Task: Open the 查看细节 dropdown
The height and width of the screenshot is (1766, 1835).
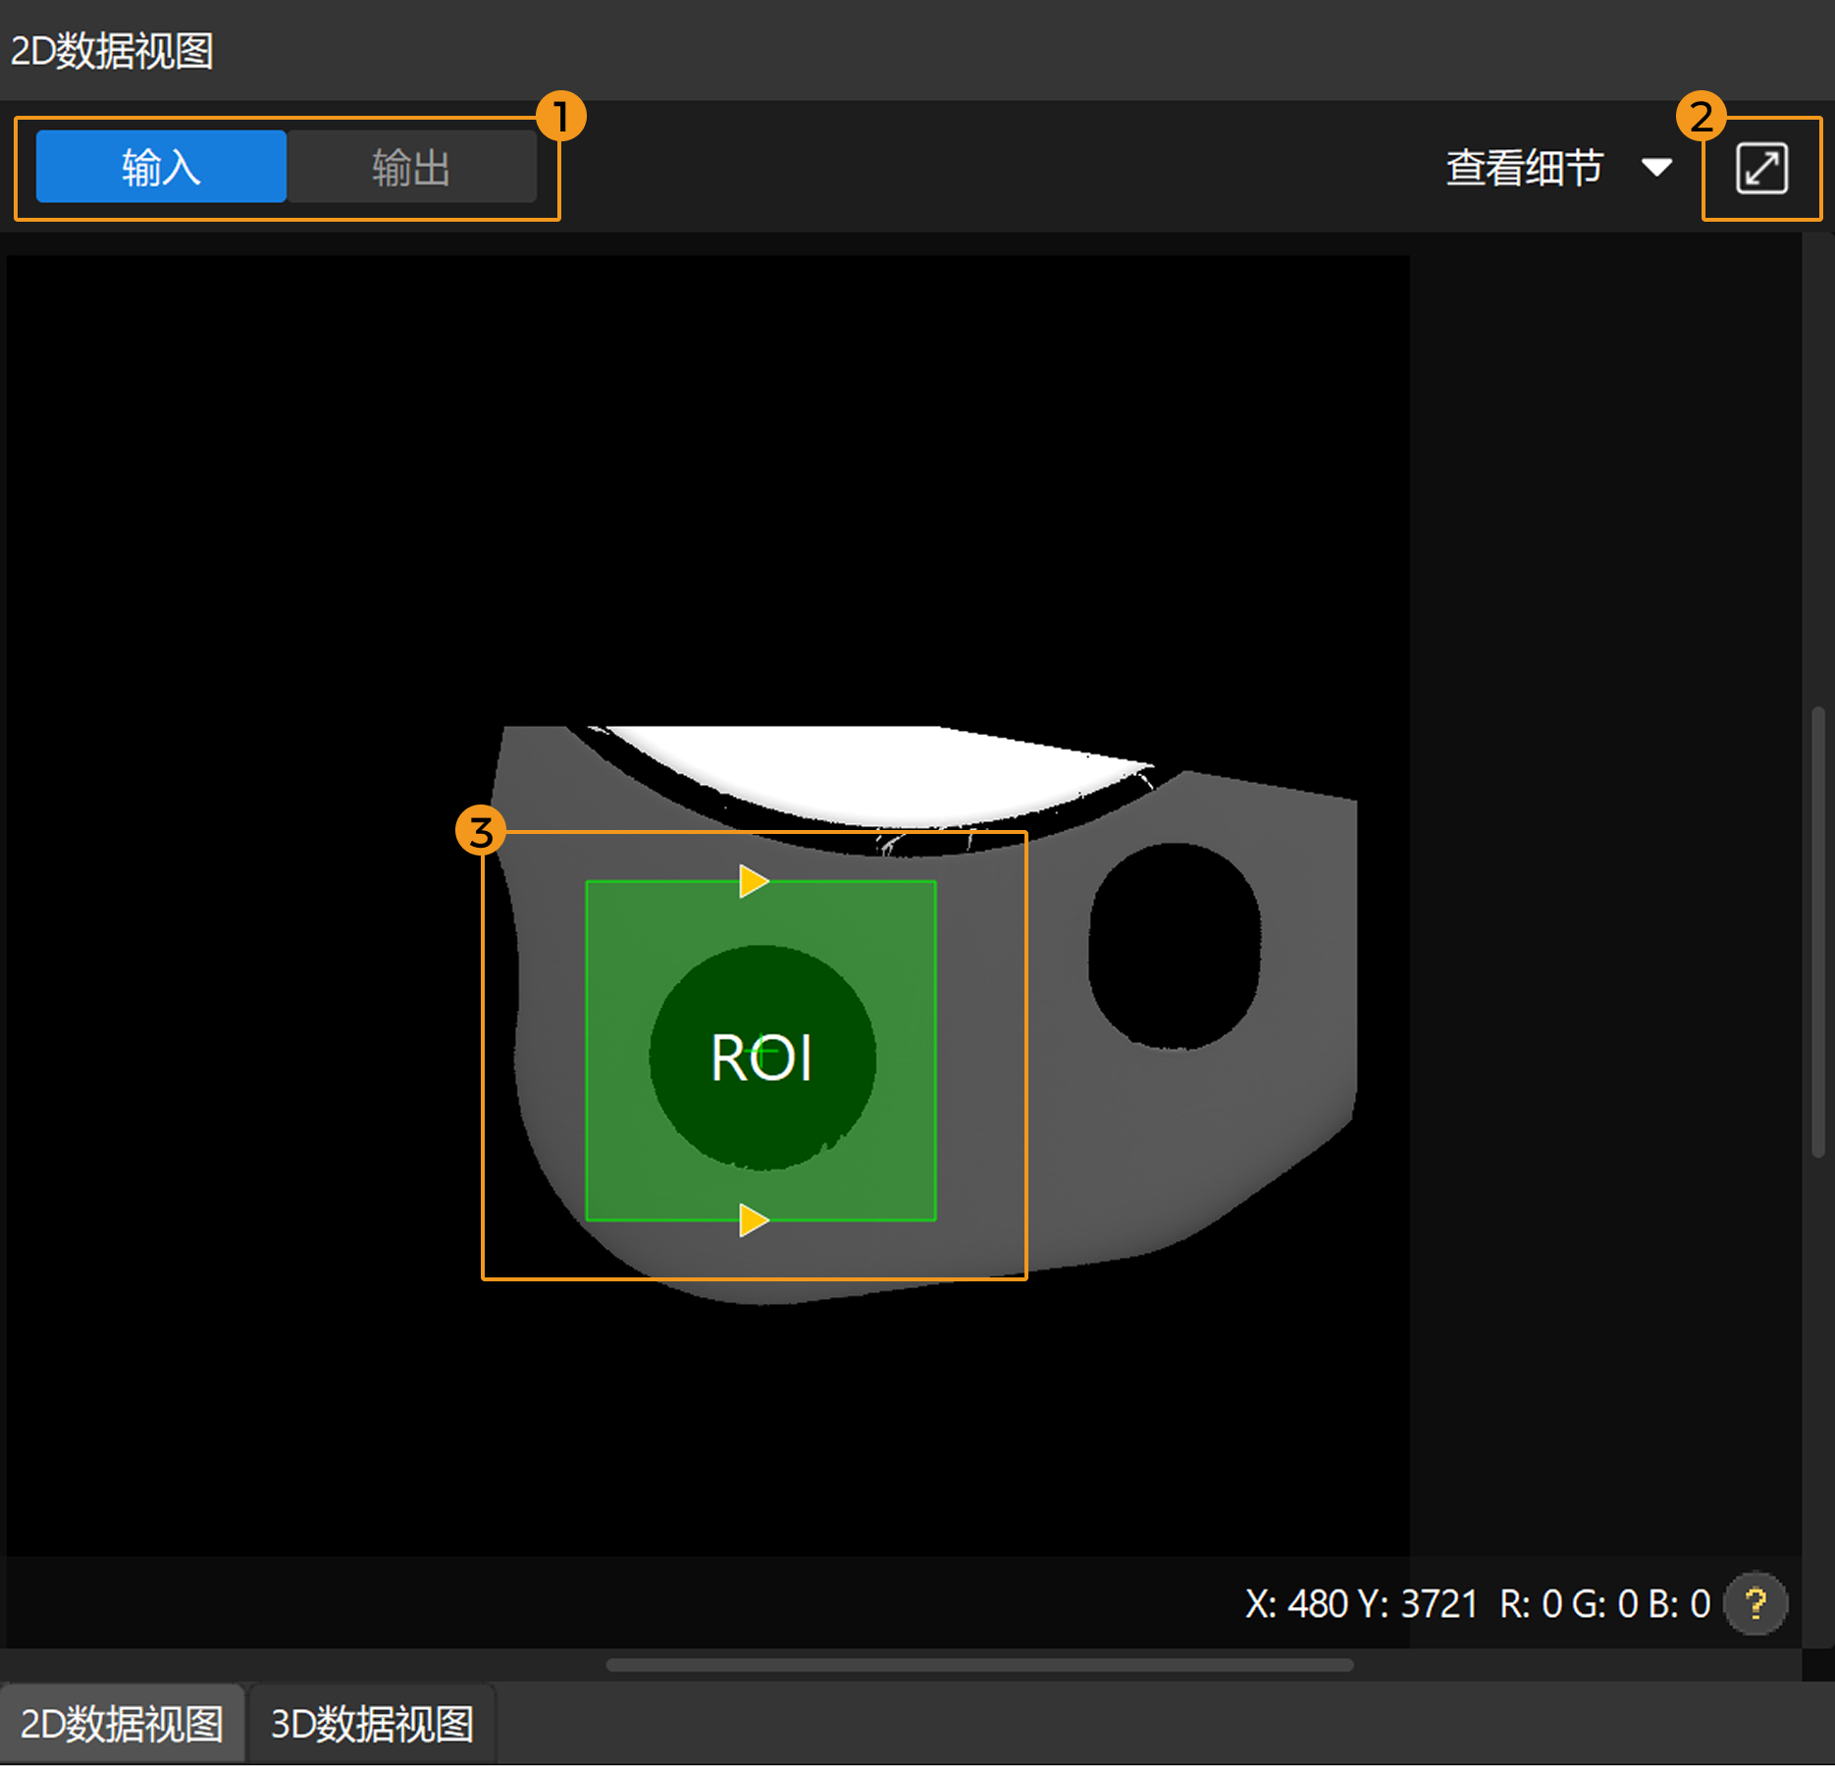Action: point(1524,168)
